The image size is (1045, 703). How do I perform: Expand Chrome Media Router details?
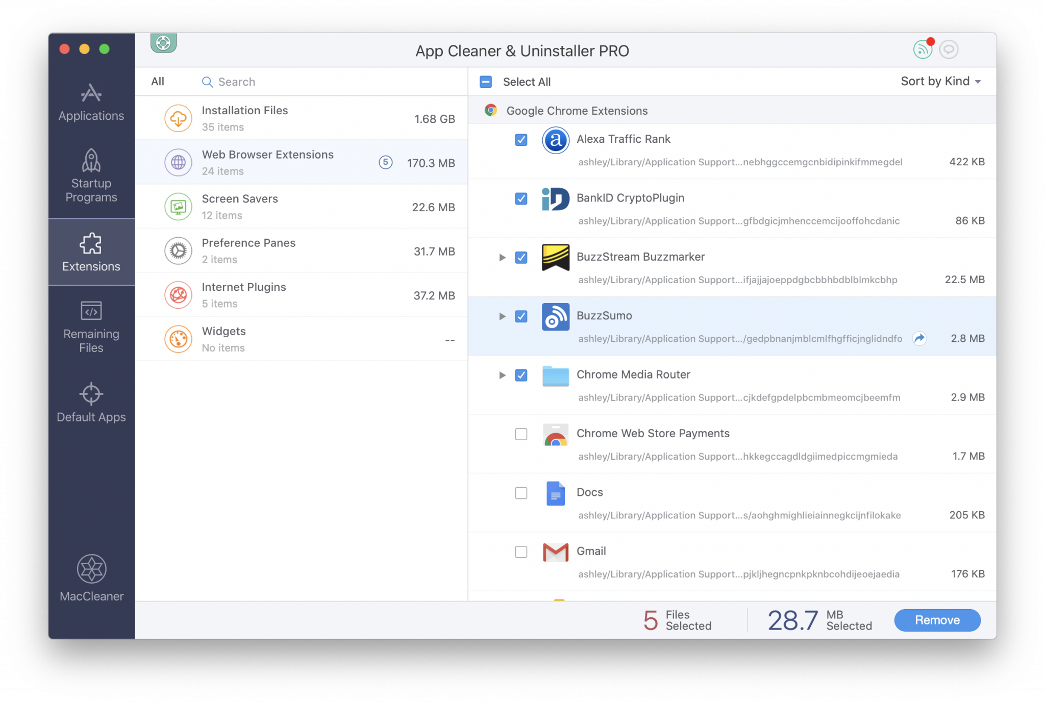(x=501, y=375)
